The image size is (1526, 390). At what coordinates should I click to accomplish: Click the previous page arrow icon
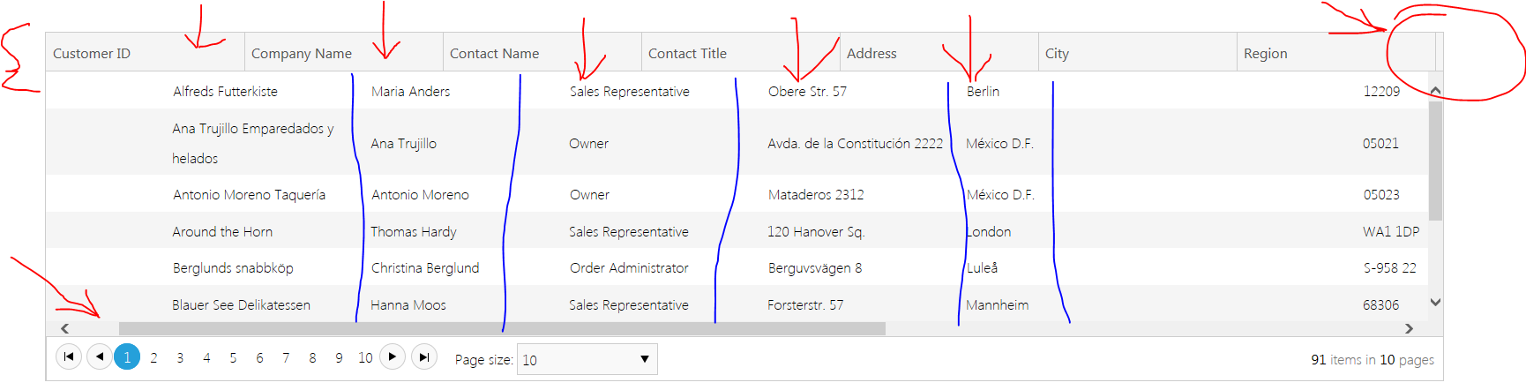100,356
